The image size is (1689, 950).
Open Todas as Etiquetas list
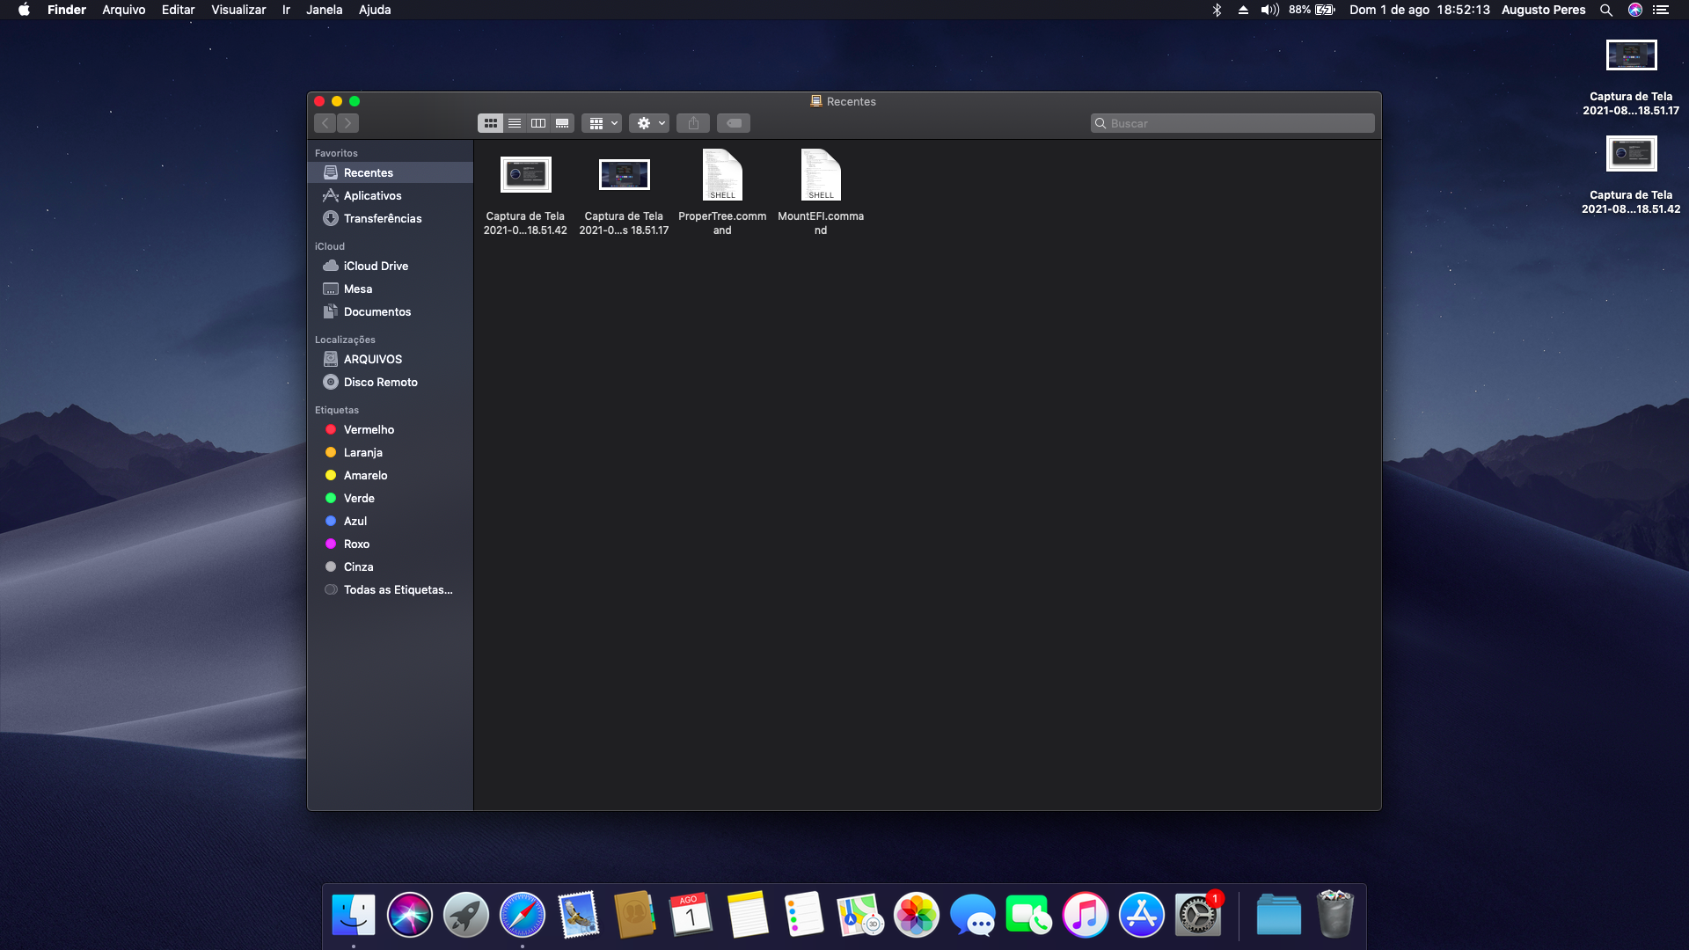(x=398, y=589)
